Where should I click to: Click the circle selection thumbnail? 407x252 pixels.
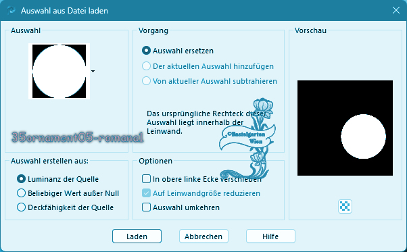click(59, 71)
